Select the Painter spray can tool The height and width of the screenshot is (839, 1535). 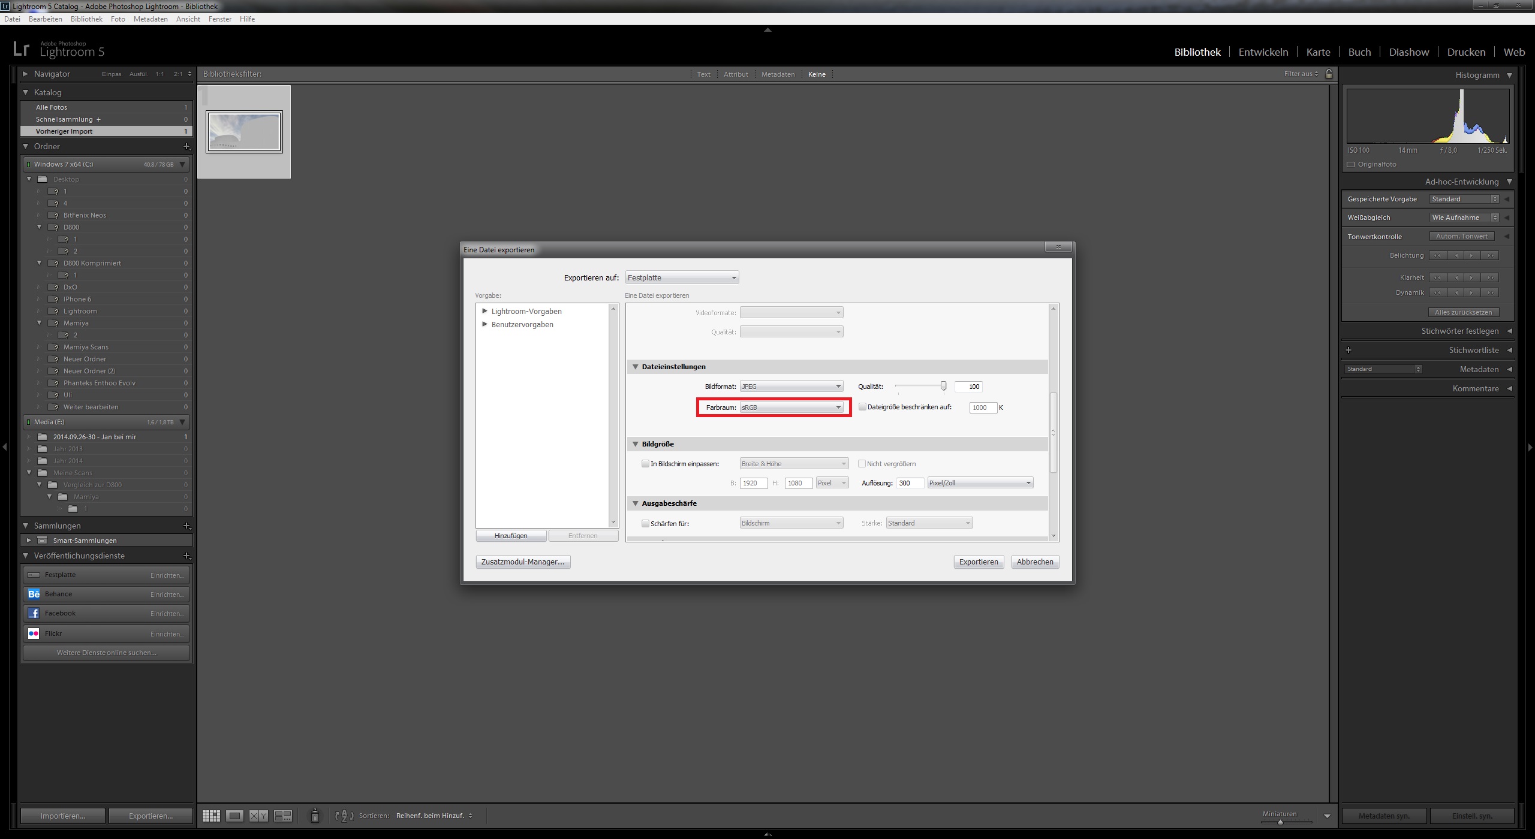pos(315,816)
